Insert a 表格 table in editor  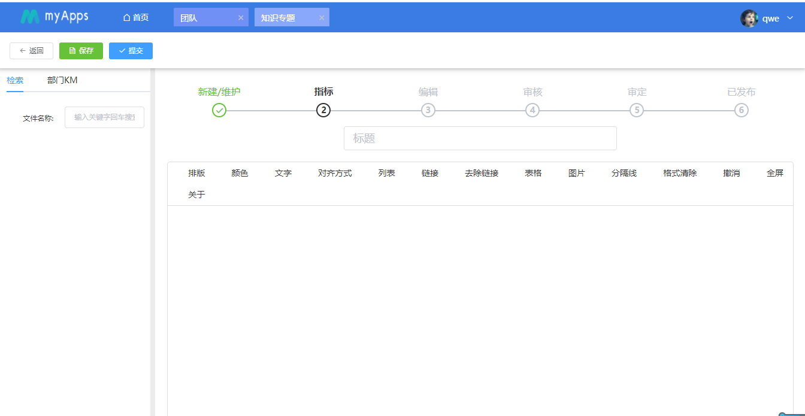pyautogui.click(x=533, y=173)
